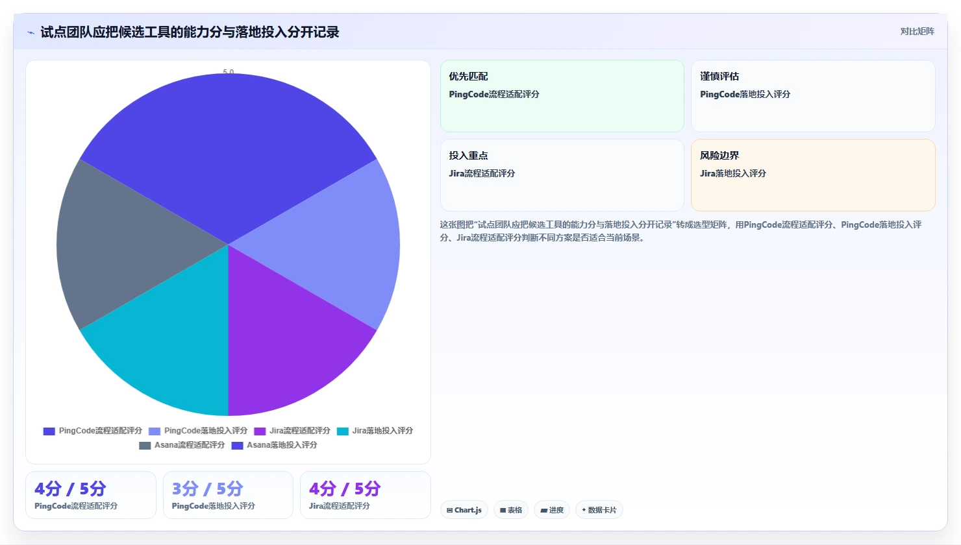Click the 4分 / 5分 PingCode流程适配评分 stat card

[x=91, y=495]
